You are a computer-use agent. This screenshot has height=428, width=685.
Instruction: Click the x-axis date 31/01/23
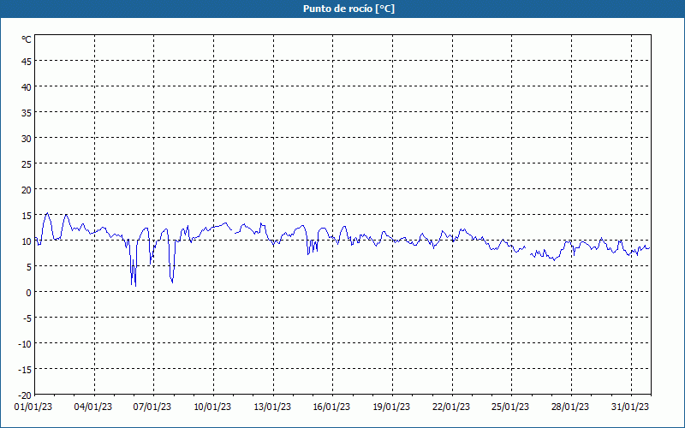click(630, 407)
